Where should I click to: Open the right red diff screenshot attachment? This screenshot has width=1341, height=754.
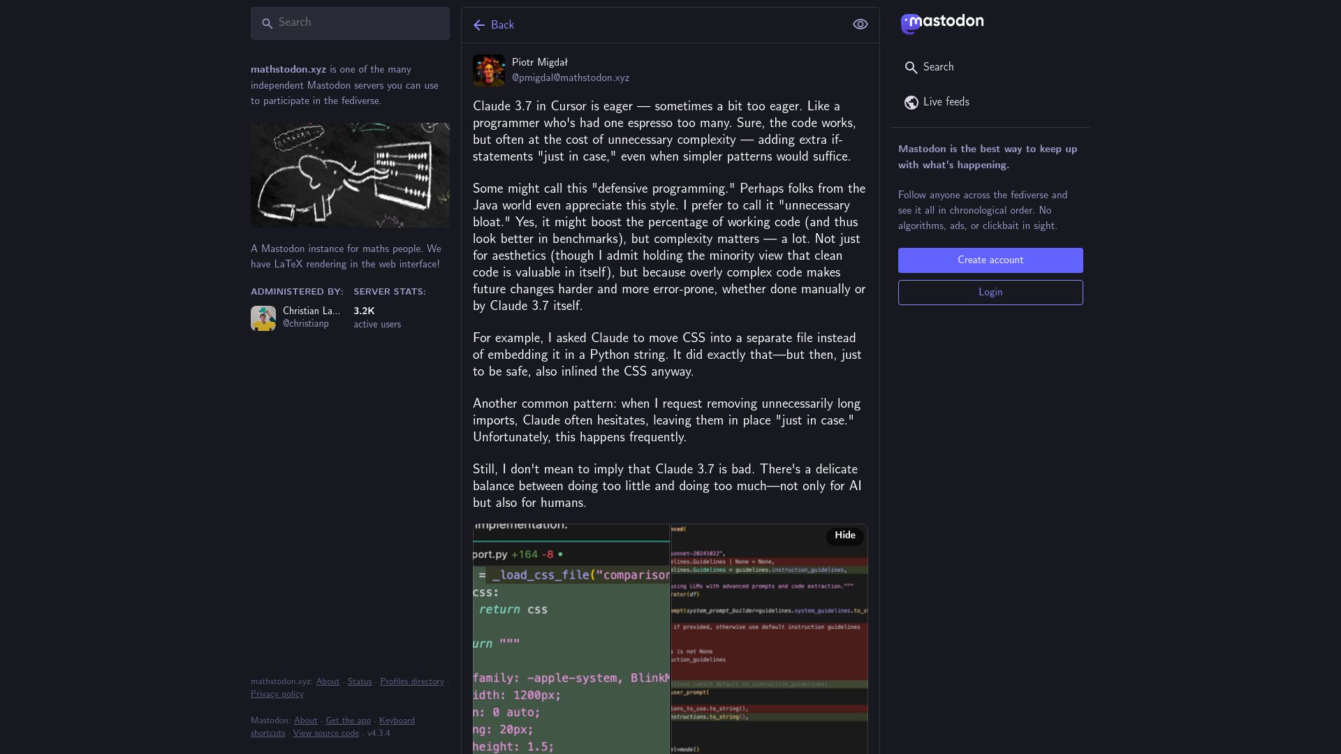[769, 639]
